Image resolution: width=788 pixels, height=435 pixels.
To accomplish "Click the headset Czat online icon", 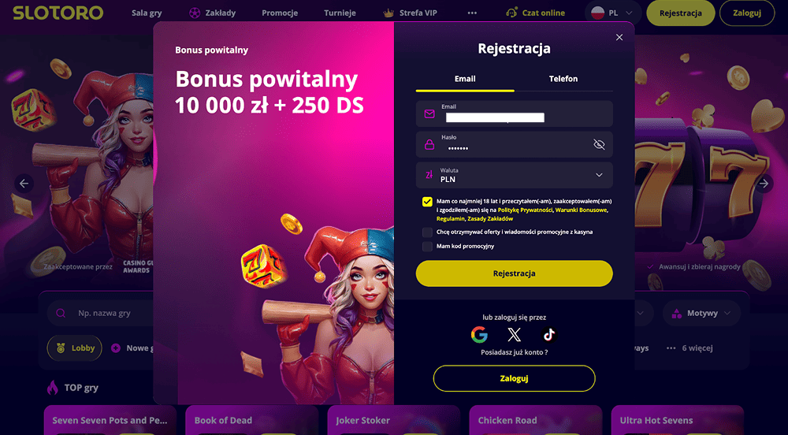I will [511, 13].
